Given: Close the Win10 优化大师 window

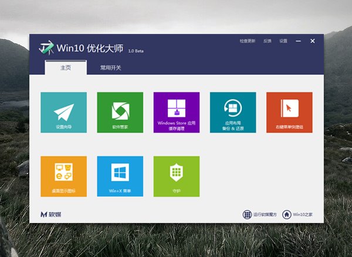Looking at the screenshot, I should point(313,41).
